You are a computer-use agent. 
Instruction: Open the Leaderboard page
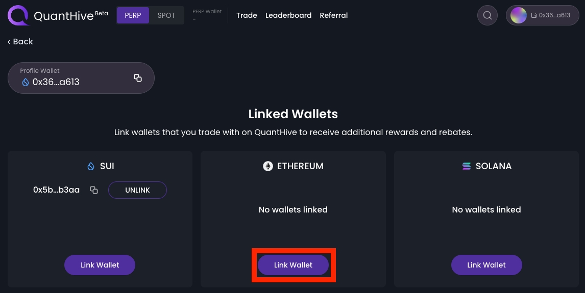(x=288, y=15)
